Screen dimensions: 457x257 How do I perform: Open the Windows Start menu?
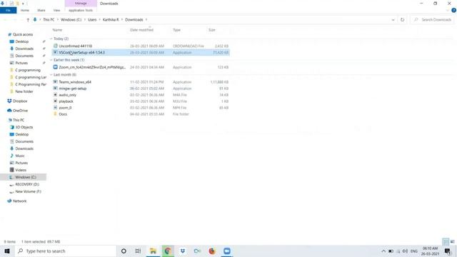7,251
